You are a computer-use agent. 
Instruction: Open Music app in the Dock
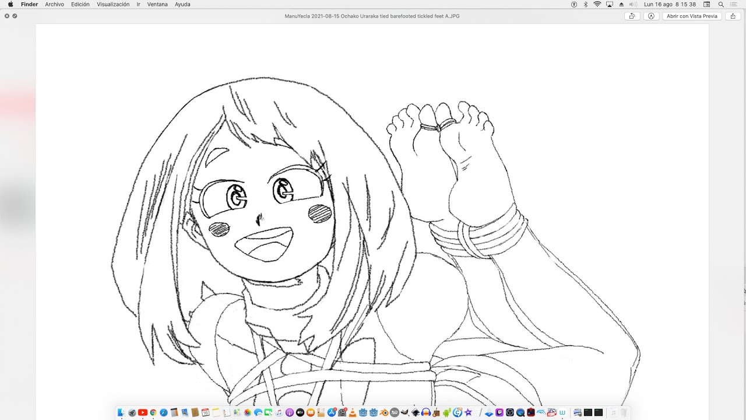click(279, 412)
